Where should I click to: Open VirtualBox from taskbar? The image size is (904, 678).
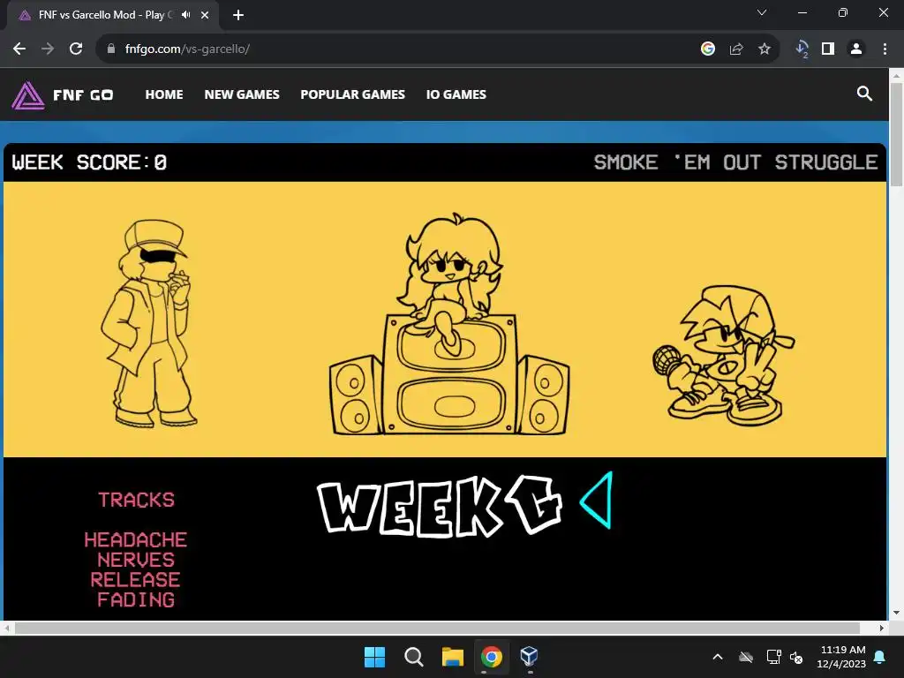point(530,656)
